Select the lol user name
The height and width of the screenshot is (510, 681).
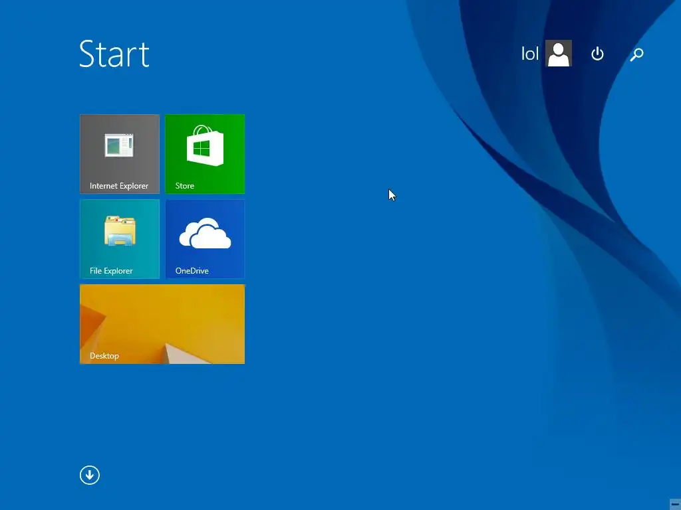tap(530, 54)
